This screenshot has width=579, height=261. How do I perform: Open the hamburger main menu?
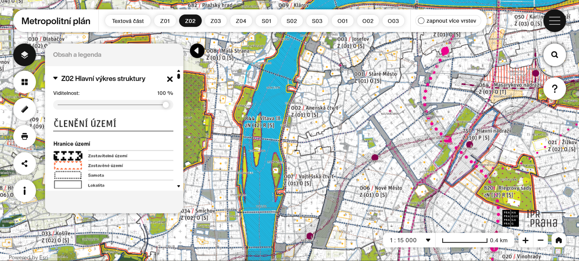click(554, 21)
